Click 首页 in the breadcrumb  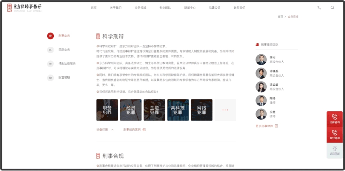(x=280, y=17)
